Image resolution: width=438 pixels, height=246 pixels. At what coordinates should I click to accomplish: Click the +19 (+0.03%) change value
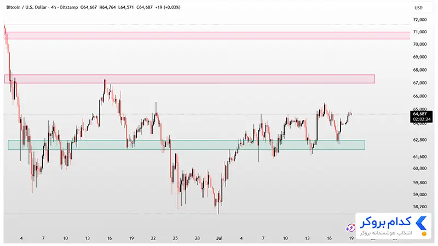[x=168, y=7]
